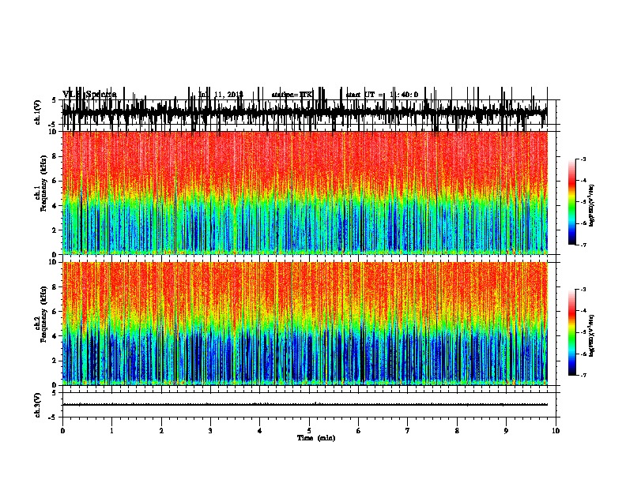Click the 'VLF Spectra' plot title
Viewport: 626px width, 483px height.
89,95
